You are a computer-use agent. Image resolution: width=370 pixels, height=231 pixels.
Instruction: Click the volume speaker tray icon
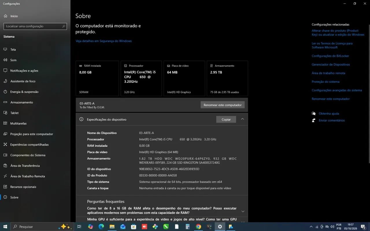click(x=332, y=227)
